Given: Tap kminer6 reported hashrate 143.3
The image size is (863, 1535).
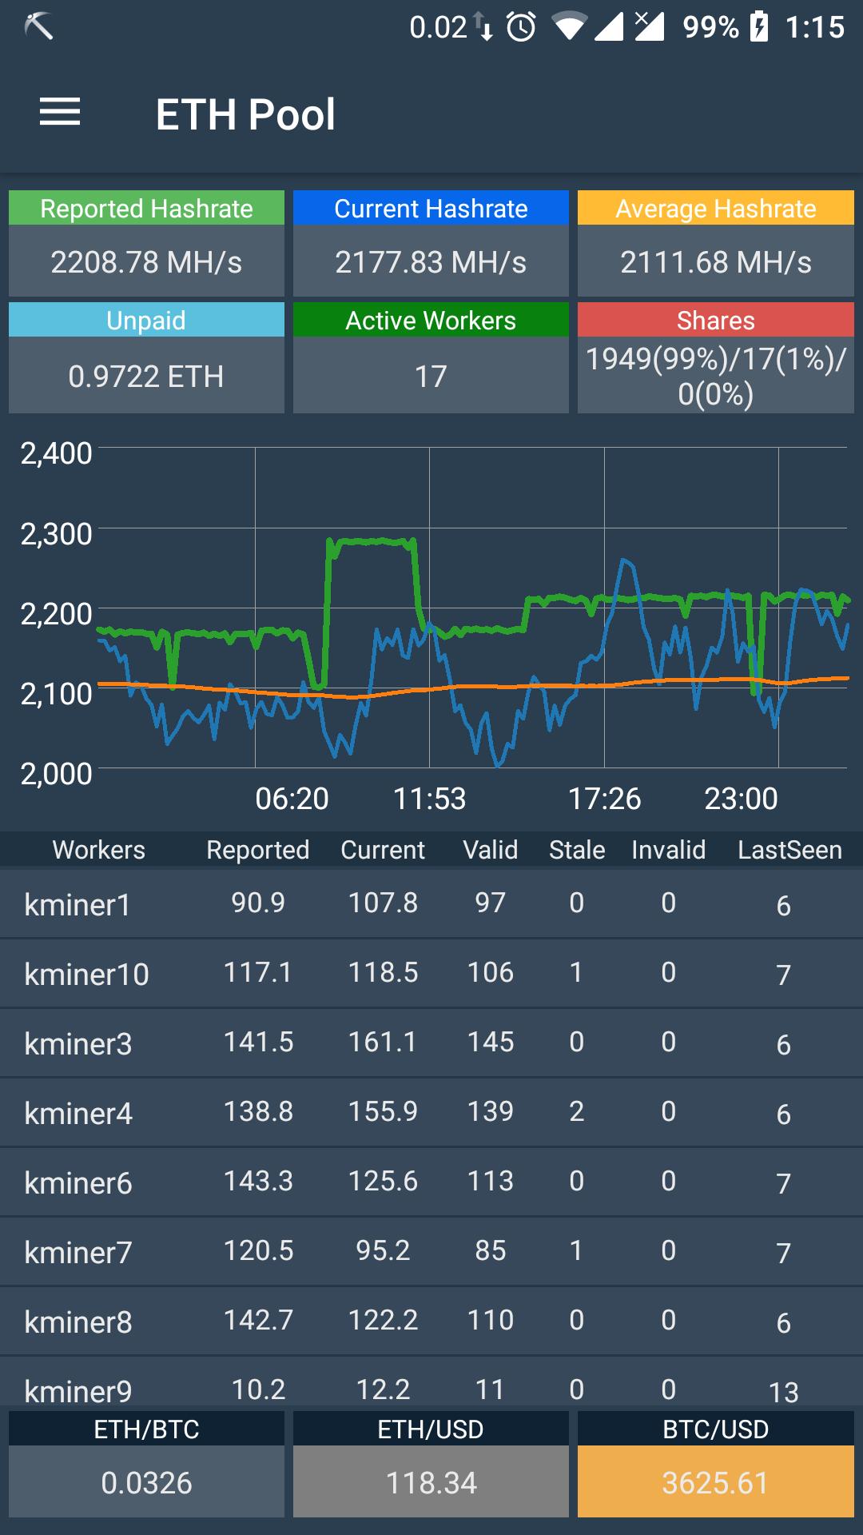Looking at the screenshot, I should (x=258, y=1181).
